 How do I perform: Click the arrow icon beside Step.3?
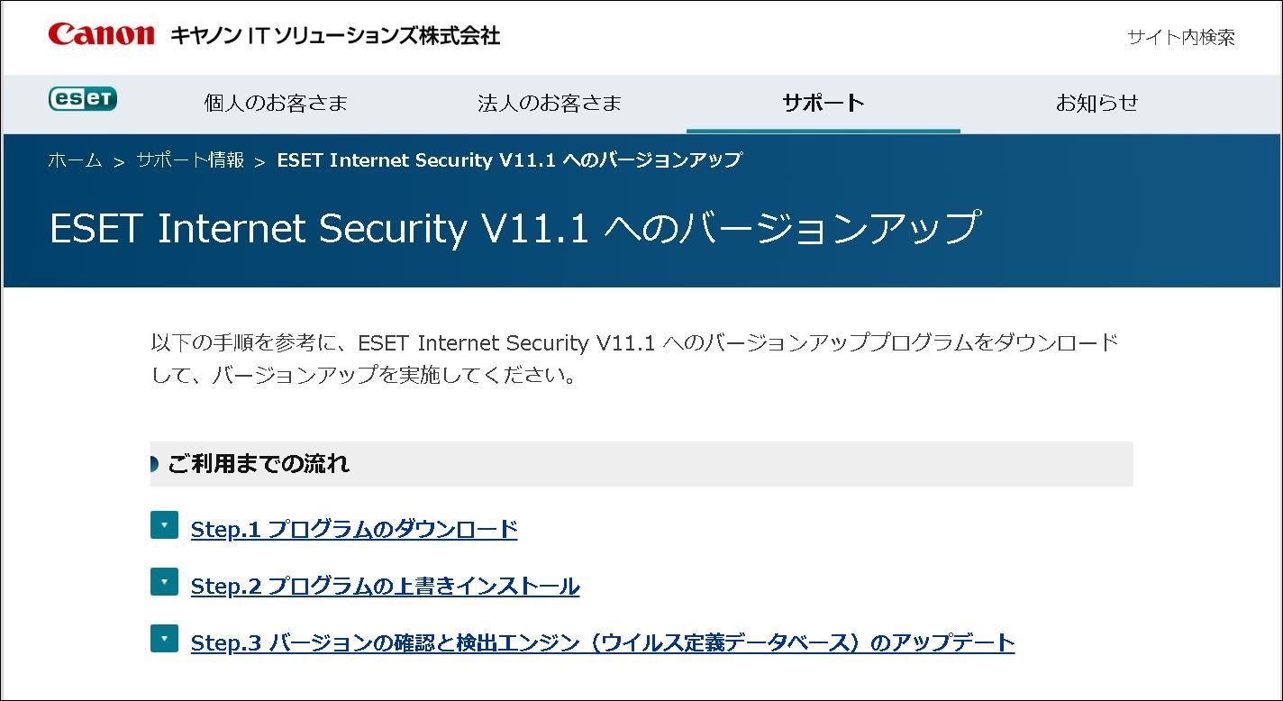164,638
